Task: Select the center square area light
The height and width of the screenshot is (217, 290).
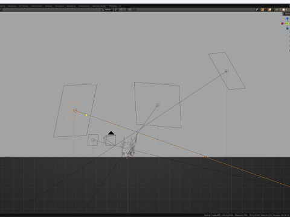Action: [x=158, y=105]
